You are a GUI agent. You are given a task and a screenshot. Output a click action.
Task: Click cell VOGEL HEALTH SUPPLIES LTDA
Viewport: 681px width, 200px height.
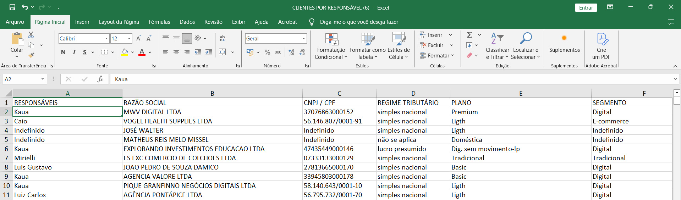click(x=212, y=121)
